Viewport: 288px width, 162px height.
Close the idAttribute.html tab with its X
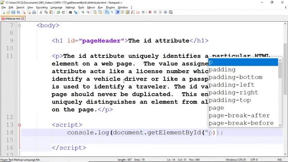click(x=22, y=18)
